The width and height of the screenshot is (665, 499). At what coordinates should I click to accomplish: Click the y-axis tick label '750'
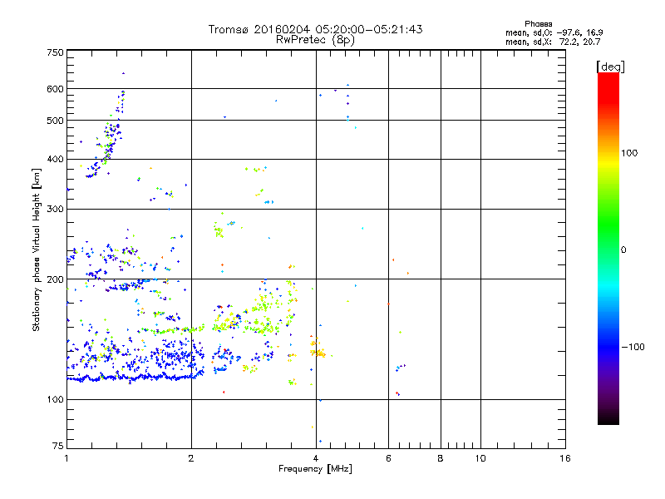pyautogui.click(x=55, y=52)
